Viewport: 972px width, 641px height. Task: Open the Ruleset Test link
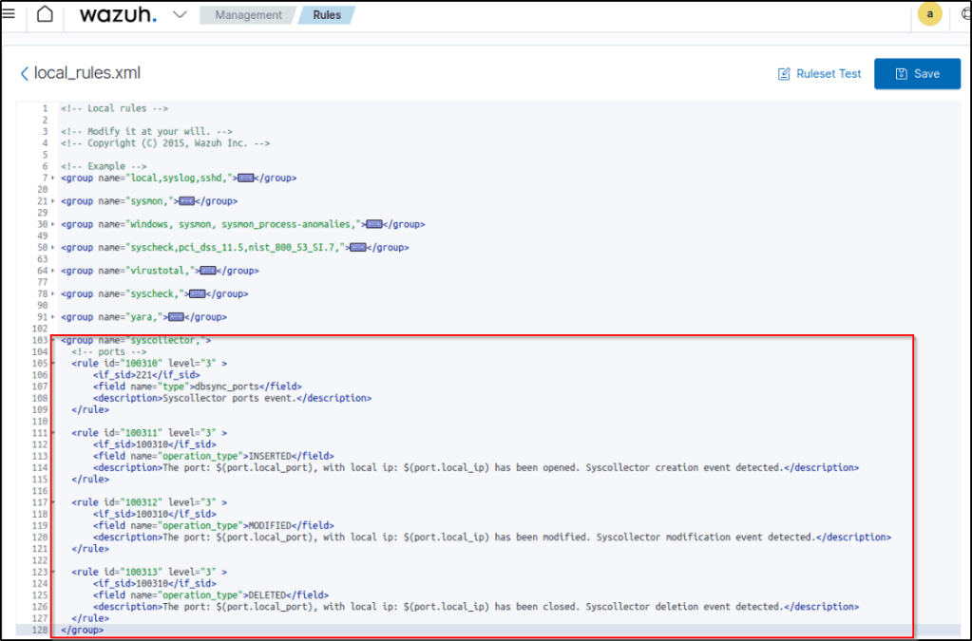(829, 74)
